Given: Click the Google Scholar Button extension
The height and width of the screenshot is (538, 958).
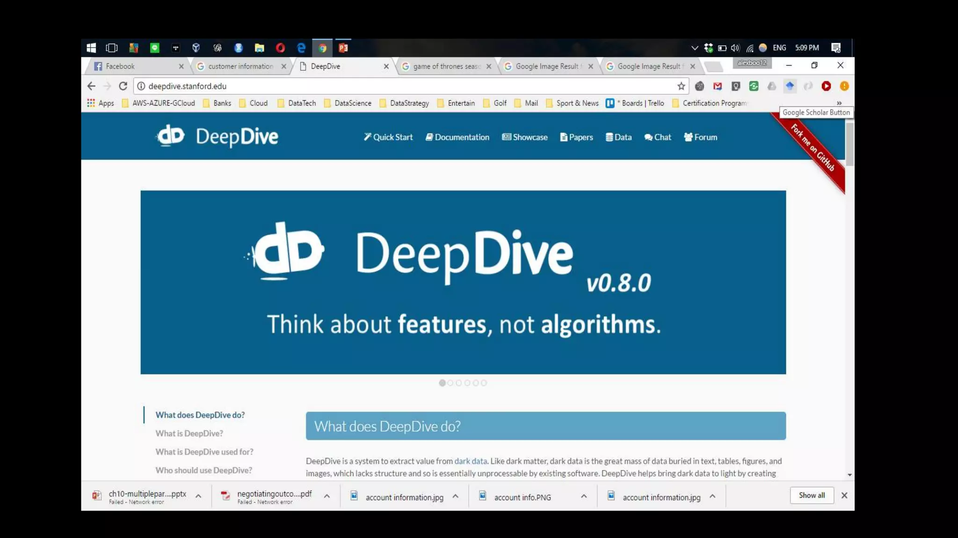Looking at the screenshot, I should click(790, 86).
